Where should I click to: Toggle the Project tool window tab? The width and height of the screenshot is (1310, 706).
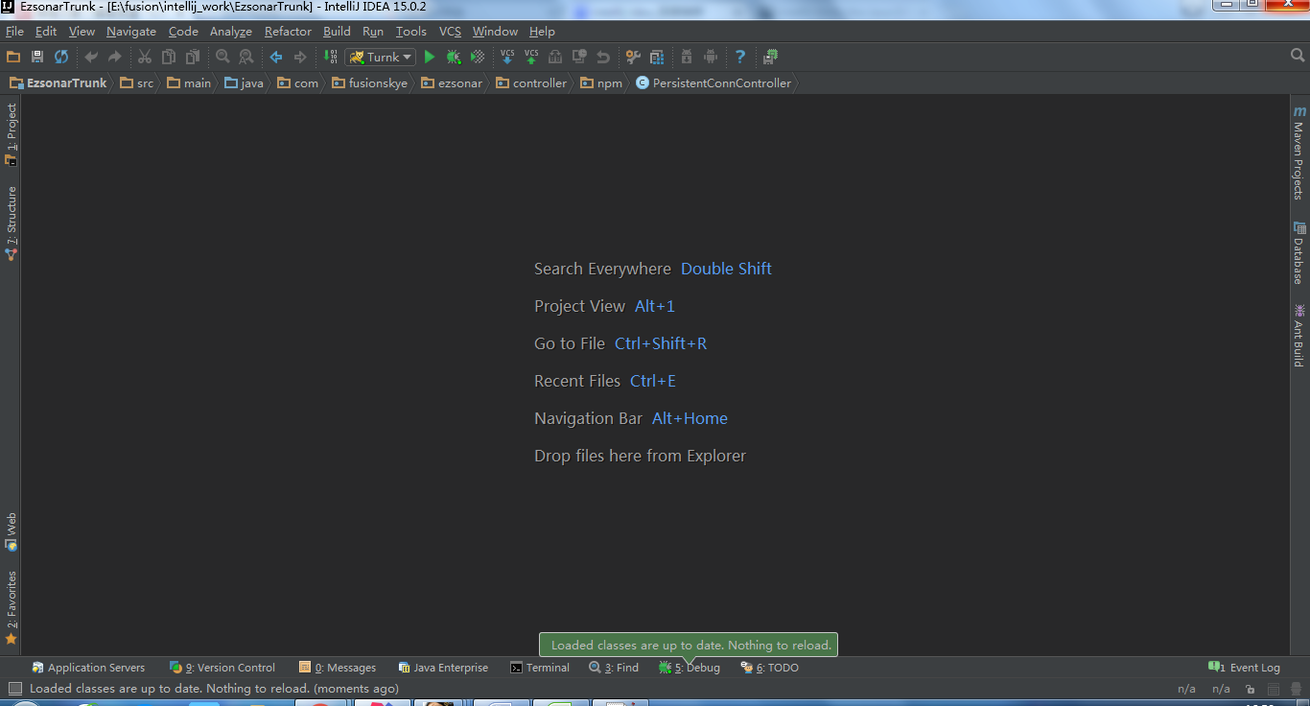click(12, 134)
